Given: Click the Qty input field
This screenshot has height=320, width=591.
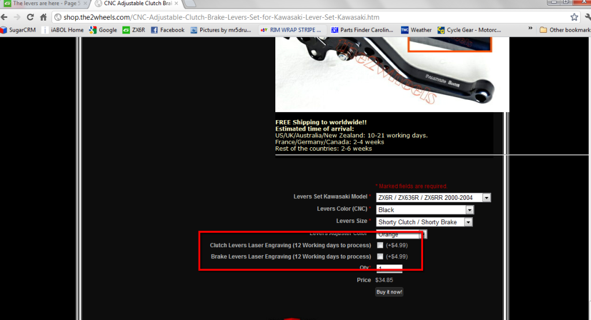Looking at the screenshot, I should 389,268.
